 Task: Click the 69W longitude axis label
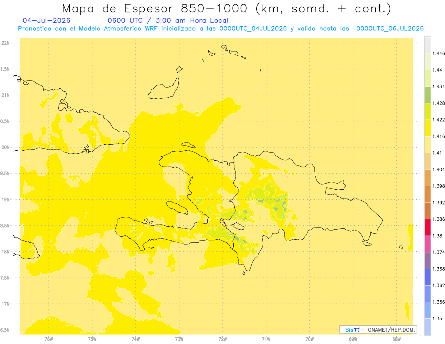[353, 339]
